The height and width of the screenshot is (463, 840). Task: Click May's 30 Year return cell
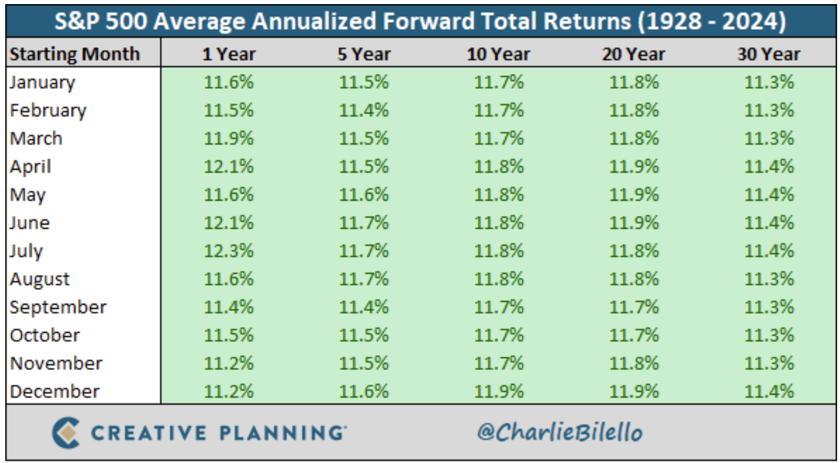click(769, 195)
